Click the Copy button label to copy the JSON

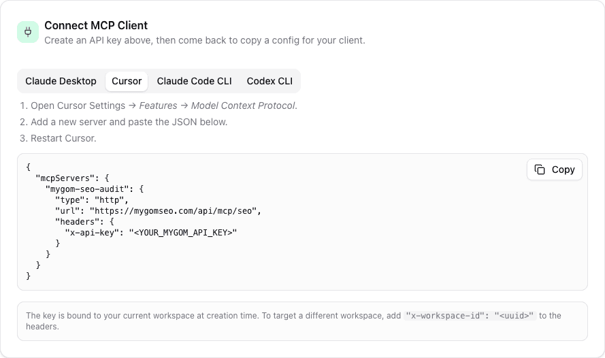coord(563,169)
